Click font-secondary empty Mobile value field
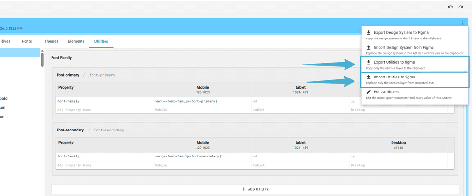 tap(203, 165)
